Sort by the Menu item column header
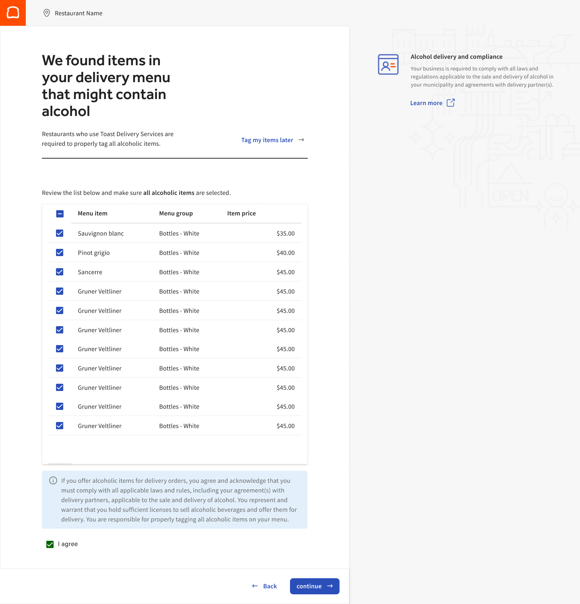The image size is (580, 604). pos(93,213)
